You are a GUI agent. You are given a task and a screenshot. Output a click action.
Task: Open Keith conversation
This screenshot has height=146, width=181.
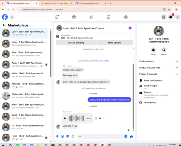[x=25, y=75]
